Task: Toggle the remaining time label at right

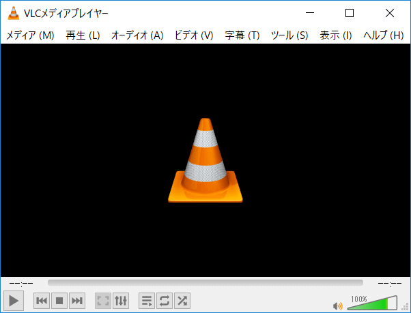Action: (390, 283)
